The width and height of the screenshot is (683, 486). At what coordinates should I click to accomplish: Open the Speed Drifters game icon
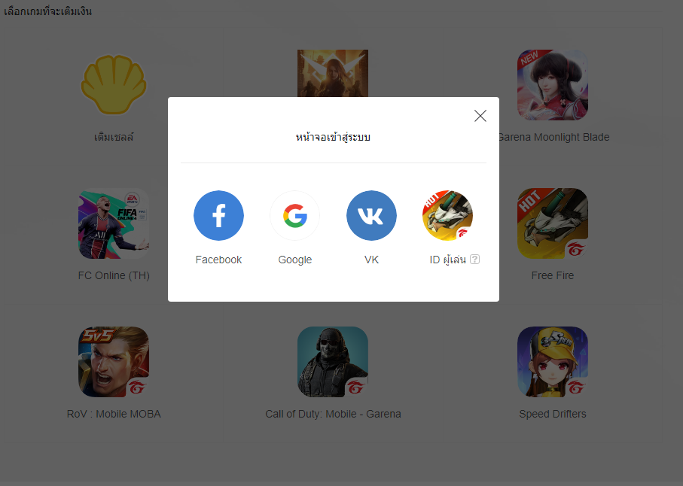(552, 362)
